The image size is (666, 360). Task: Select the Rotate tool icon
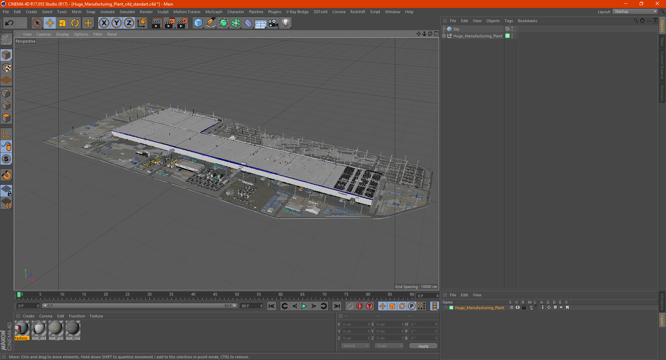[x=75, y=23]
